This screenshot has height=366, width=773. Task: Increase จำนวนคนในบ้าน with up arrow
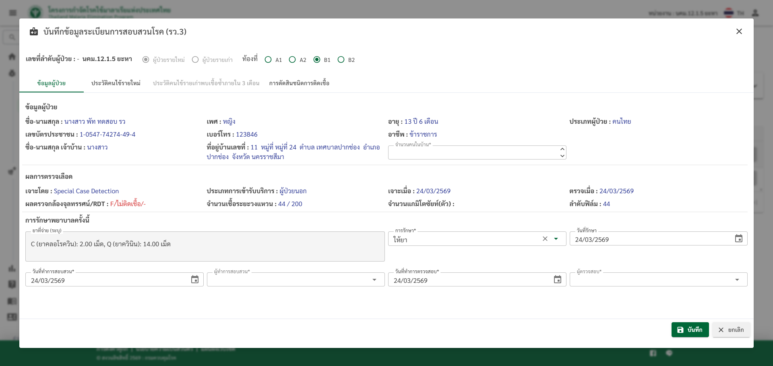coord(562,149)
